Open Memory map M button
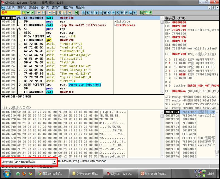This screenshot has height=179, width=220. [92, 13]
